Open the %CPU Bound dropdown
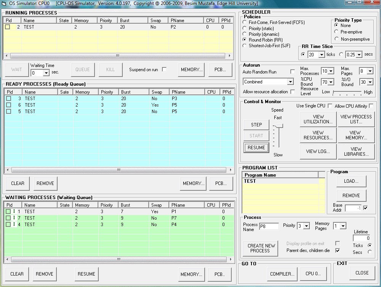This screenshot has height=287, width=381. coord(331,82)
